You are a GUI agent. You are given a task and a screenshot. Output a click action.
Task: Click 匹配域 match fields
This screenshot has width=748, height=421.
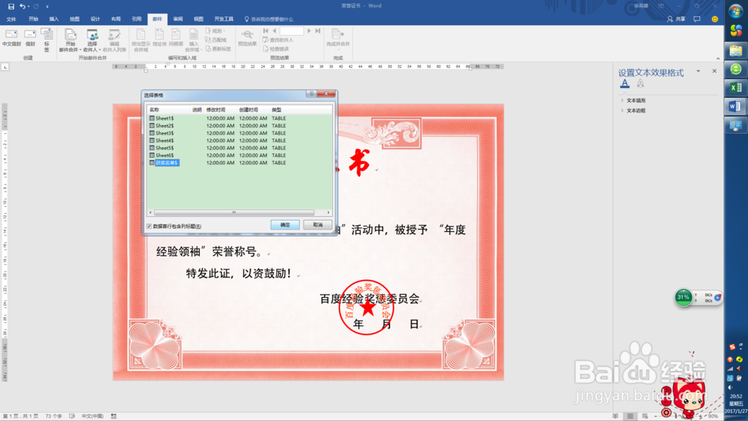tap(215, 40)
